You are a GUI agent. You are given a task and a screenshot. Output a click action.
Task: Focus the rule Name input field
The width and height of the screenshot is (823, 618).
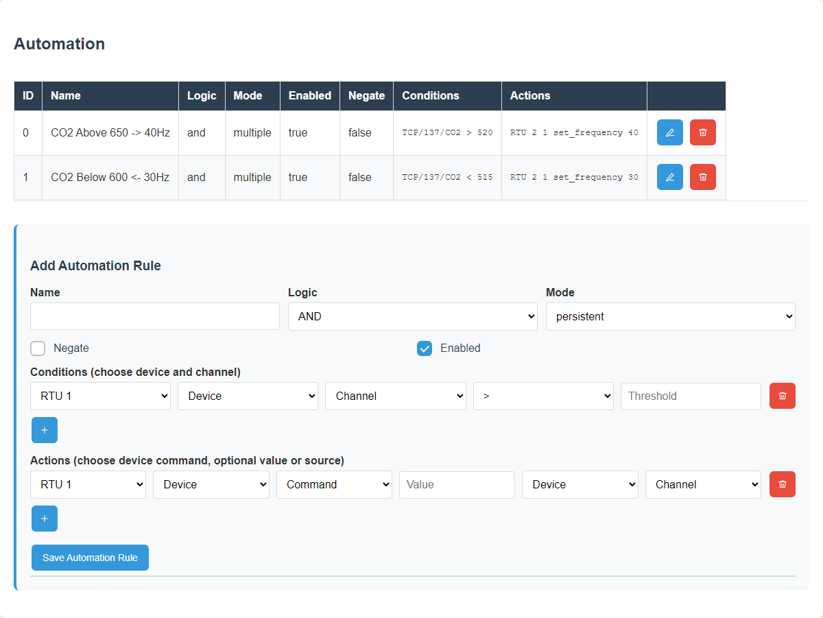pos(155,316)
